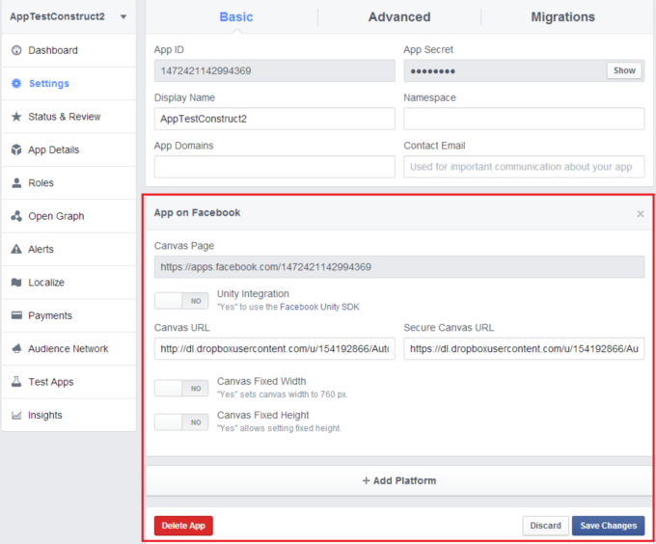The width and height of the screenshot is (656, 544).
Task: Click the red Delete App button
Action: [183, 526]
